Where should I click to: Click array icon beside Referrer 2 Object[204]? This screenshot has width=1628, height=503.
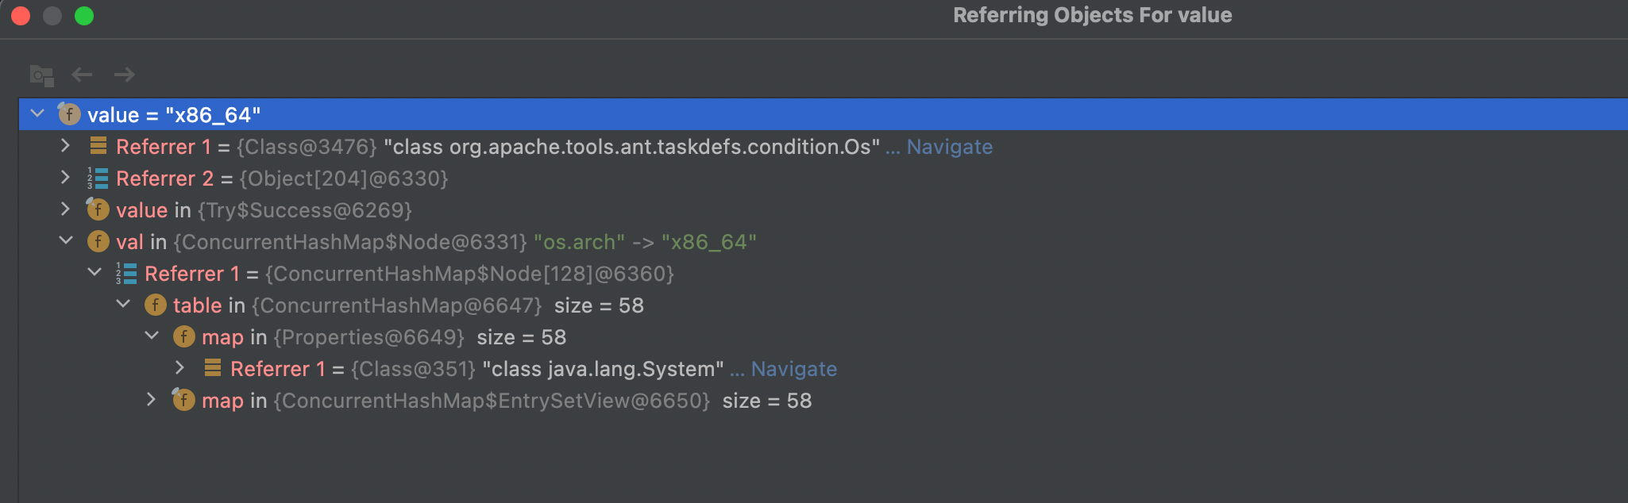tap(98, 179)
